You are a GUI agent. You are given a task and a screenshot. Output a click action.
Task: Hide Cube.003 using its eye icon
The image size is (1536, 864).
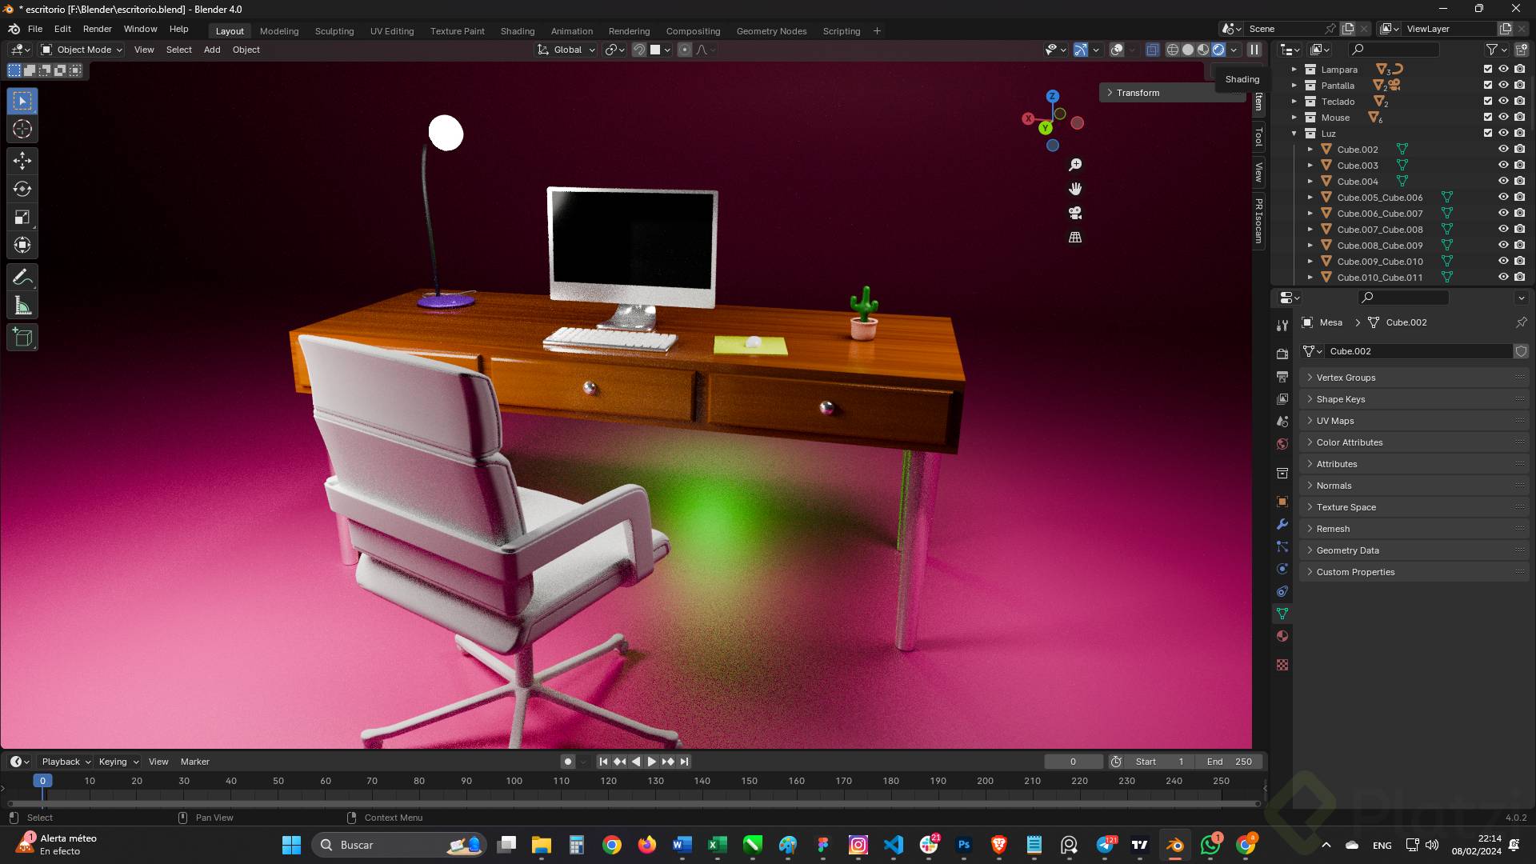pyautogui.click(x=1503, y=166)
